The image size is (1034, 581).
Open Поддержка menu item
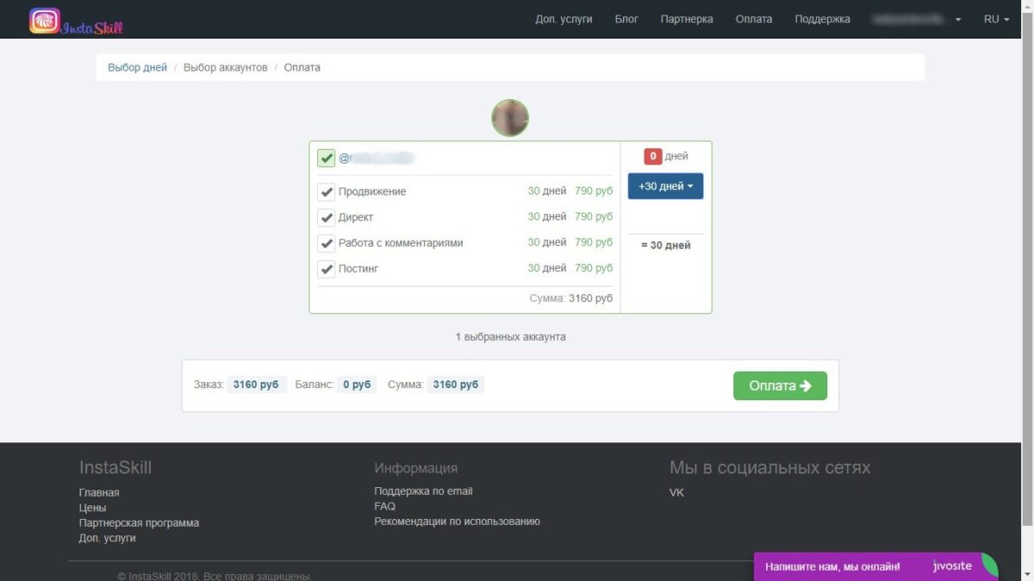pos(822,19)
